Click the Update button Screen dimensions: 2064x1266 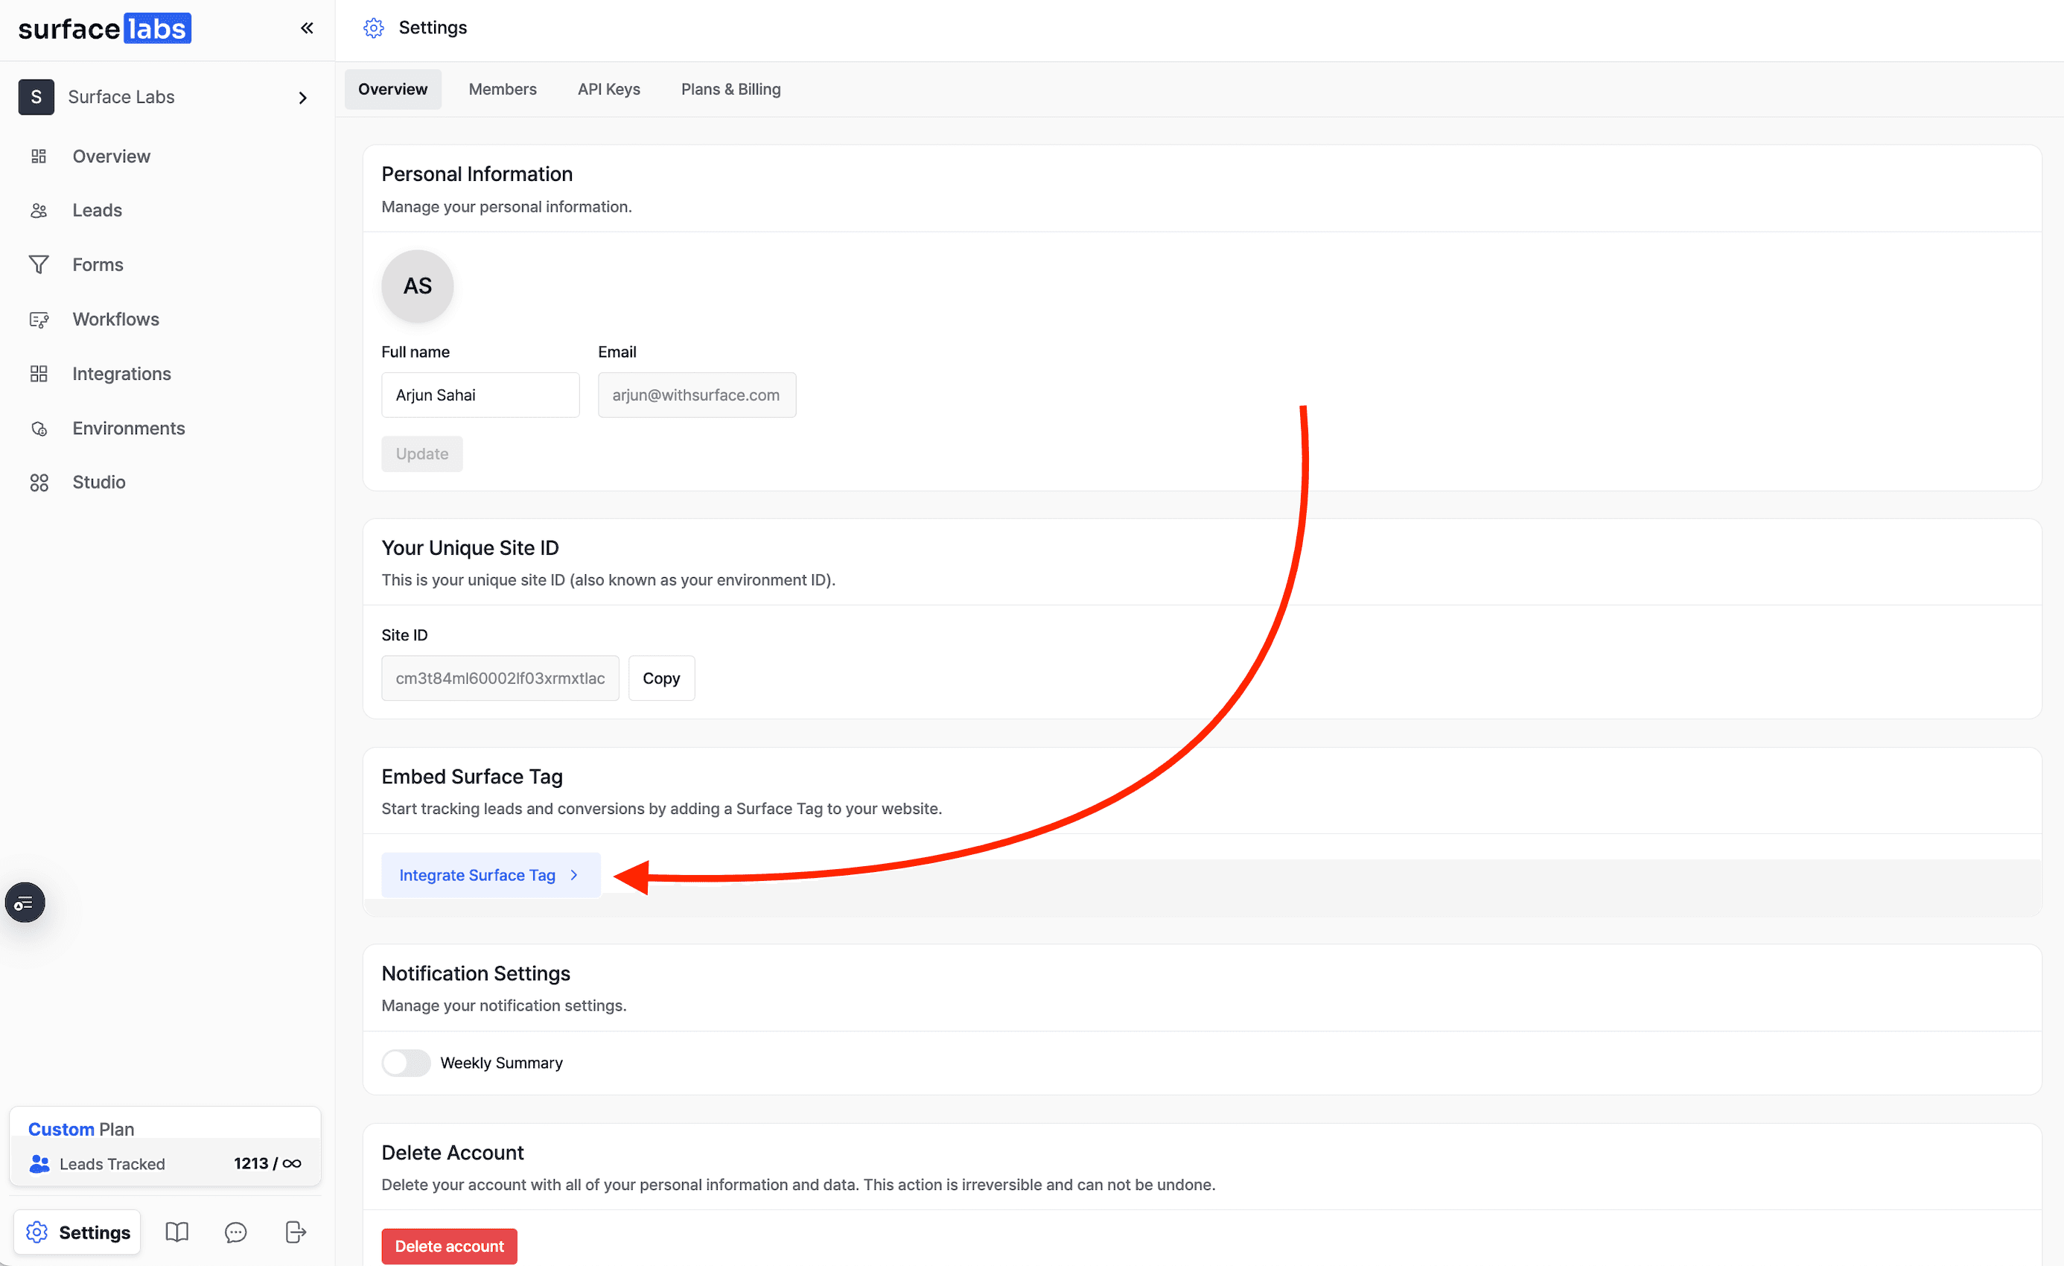click(422, 454)
